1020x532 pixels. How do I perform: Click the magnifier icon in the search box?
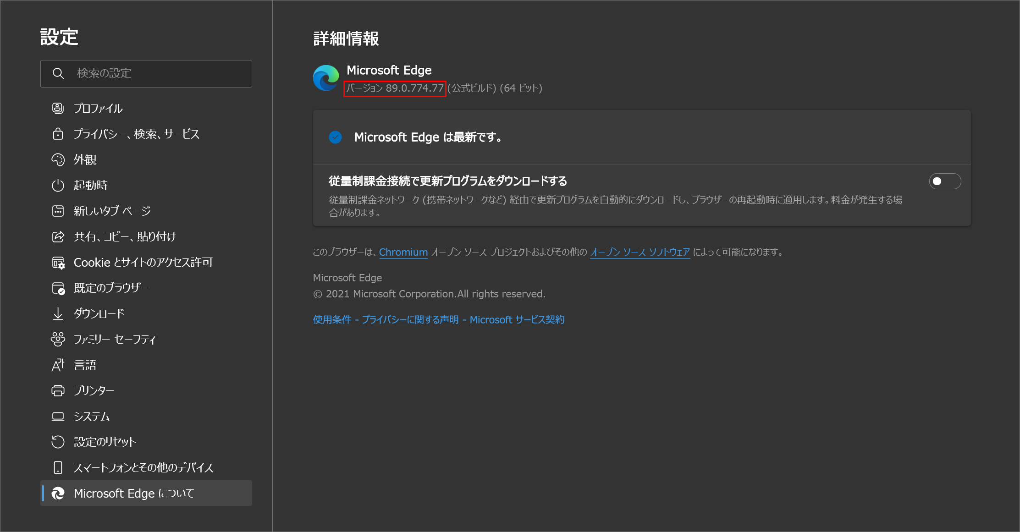(x=58, y=73)
